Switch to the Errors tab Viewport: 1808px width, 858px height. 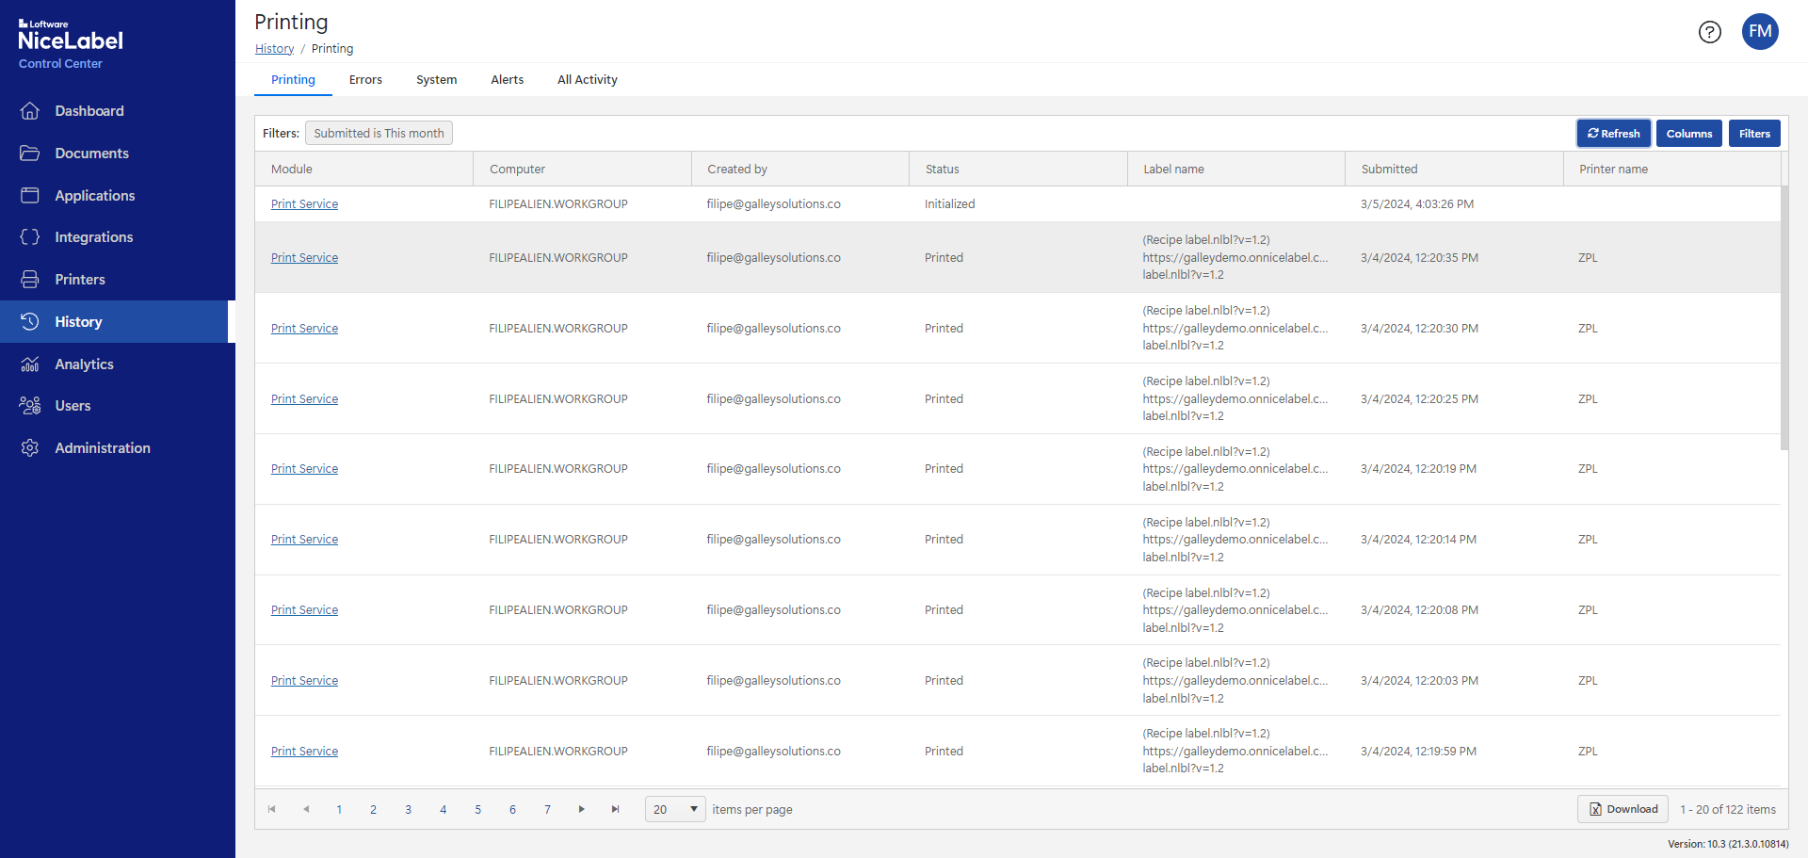(365, 79)
